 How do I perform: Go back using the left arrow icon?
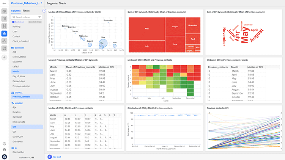pos(4,3)
